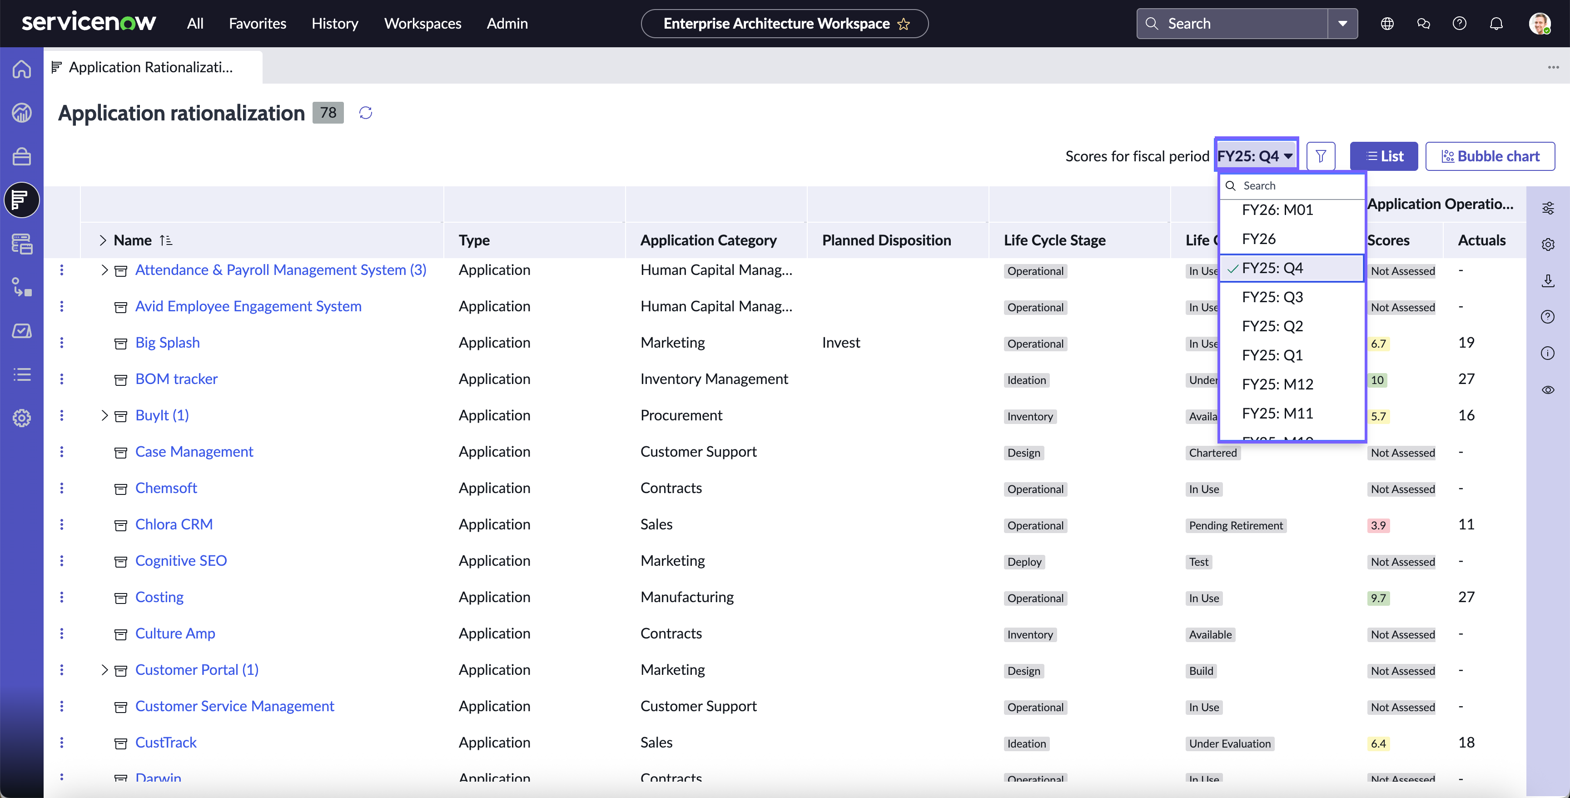1570x798 pixels.
Task: Open the History menu
Action: point(335,24)
